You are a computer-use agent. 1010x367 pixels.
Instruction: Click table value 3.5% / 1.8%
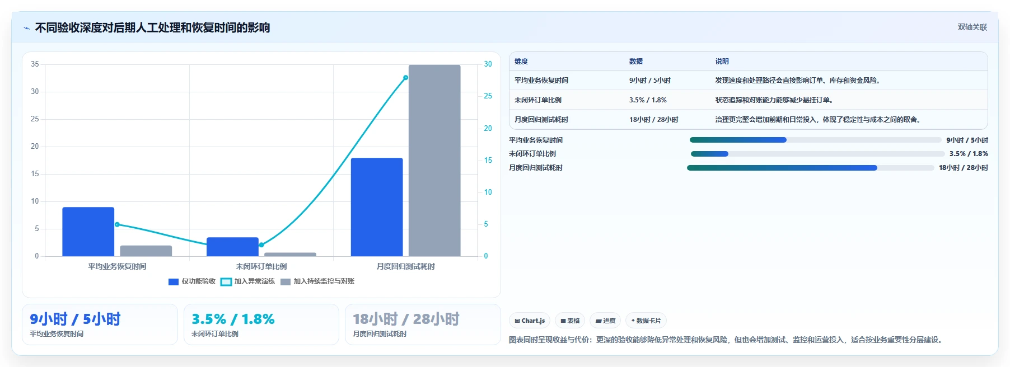(648, 100)
